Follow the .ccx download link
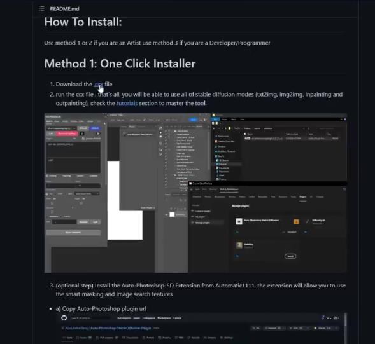375x344 pixels. [99, 84]
